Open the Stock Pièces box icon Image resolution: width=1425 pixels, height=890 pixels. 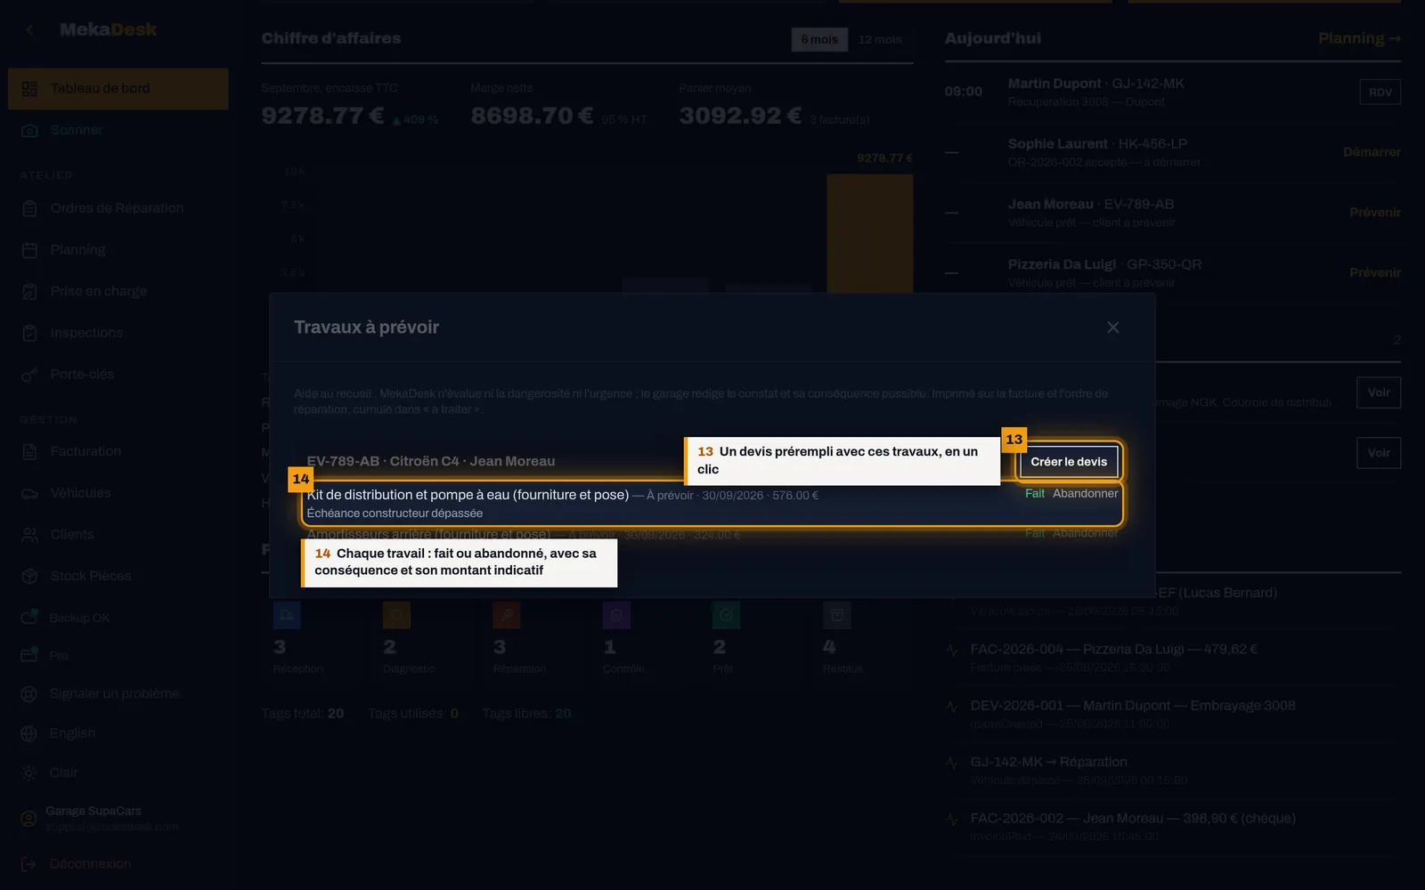click(29, 576)
